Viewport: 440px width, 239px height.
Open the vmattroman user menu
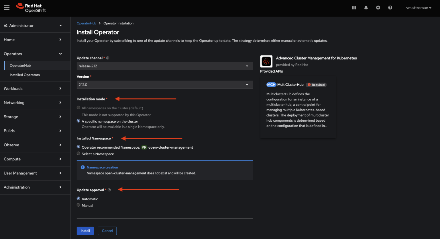(x=419, y=8)
